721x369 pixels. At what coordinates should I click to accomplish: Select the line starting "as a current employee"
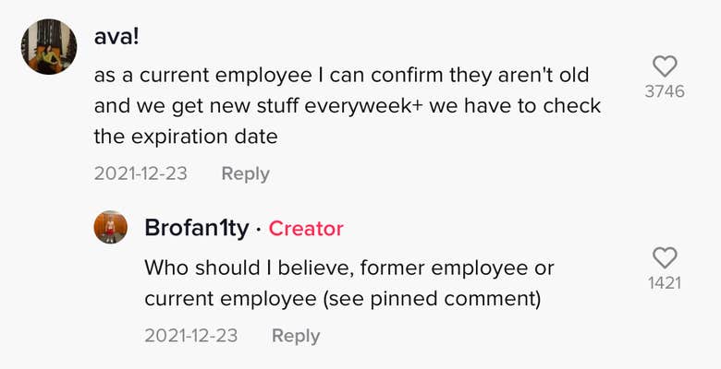(x=341, y=75)
